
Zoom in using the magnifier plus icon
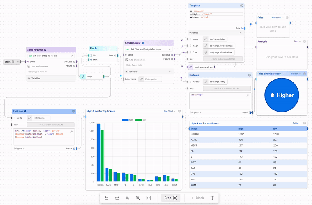138,198
